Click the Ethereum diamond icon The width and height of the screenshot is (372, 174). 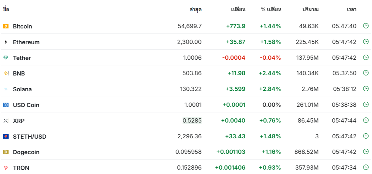[x=6, y=42]
